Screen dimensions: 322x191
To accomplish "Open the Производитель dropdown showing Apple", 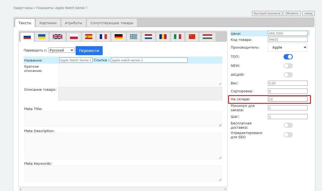I will pyautogui.click(x=288, y=47).
